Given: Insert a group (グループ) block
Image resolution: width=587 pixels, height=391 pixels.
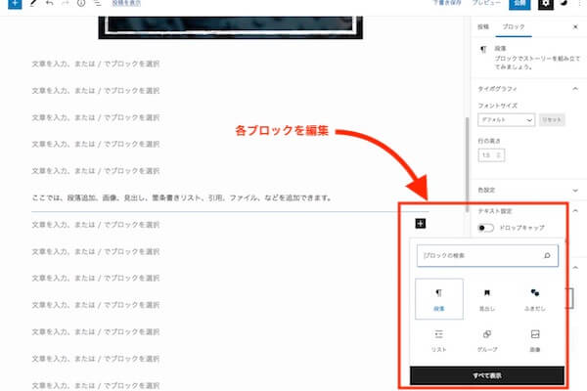Looking at the screenshot, I should click(487, 340).
